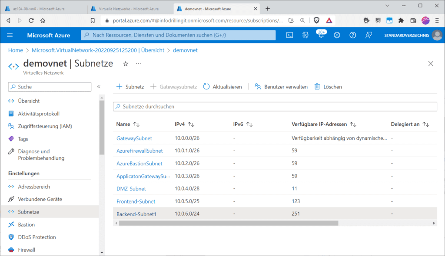Open the browser extensions puzzle icon
This screenshot has height=256, width=445.
click(401, 20)
